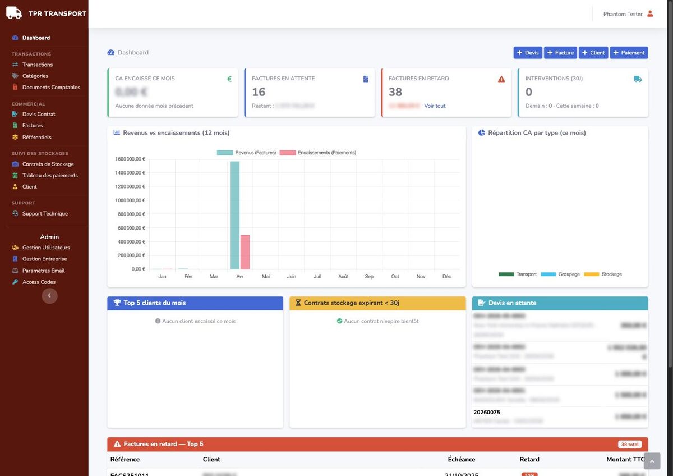Click pie chart icon beside Répartition CA

(482, 133)
